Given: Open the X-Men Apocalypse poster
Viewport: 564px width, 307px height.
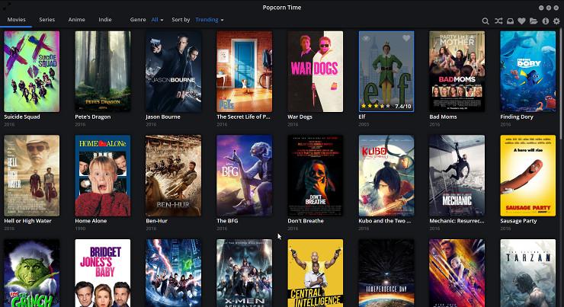Looking at the screenshot, I should pos(244,273).
